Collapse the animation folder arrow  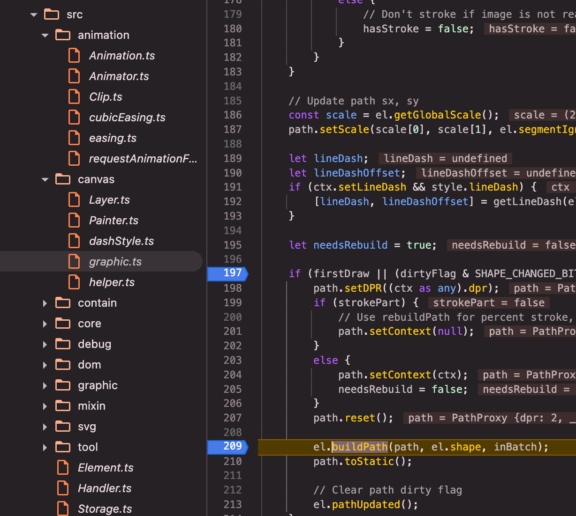[x=45, y=35]
